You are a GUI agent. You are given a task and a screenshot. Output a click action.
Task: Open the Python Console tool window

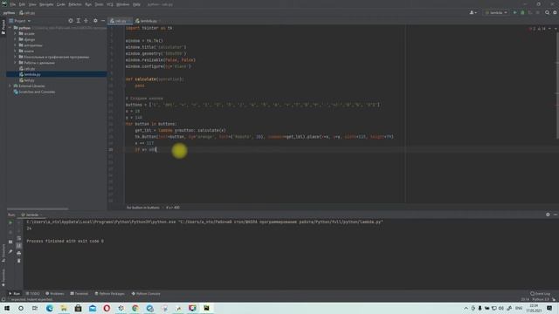pyautogui.click(x=146, y=294)
